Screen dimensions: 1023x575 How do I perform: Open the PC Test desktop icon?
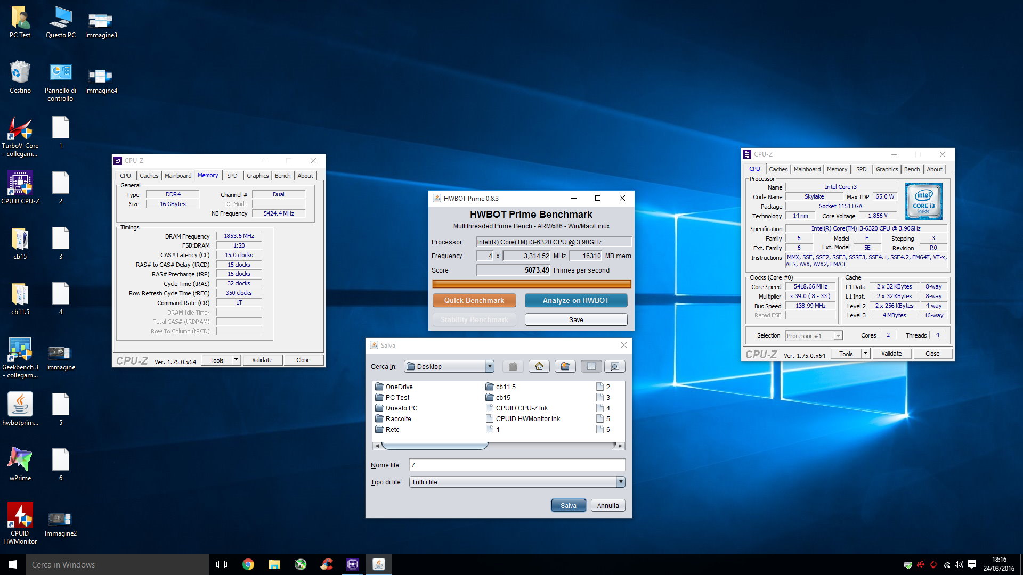coord(20,22)
